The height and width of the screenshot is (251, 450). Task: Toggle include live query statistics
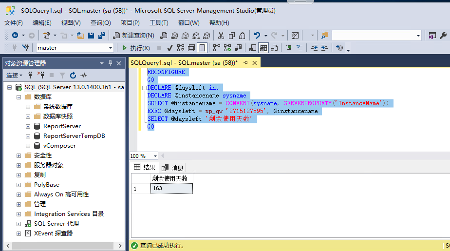click(227, 48)
